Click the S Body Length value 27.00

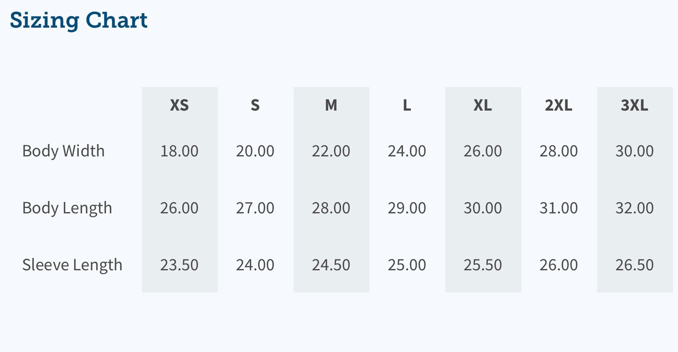[x=255, y=208]
